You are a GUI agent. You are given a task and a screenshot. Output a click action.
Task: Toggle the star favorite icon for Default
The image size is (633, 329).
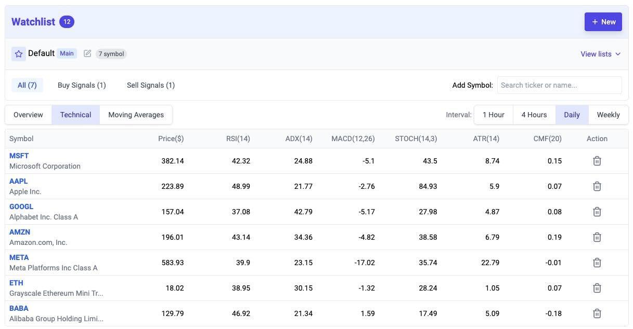19,54
